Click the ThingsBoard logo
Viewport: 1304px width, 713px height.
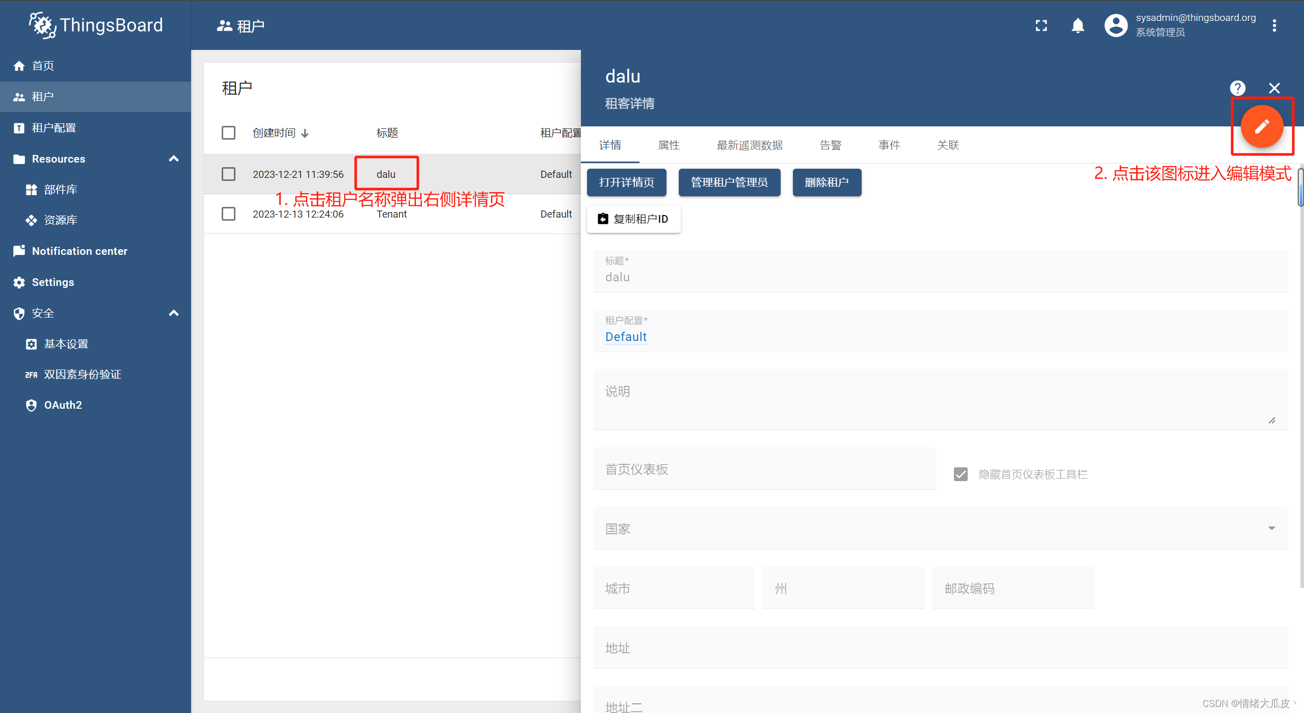coord(96,25)
